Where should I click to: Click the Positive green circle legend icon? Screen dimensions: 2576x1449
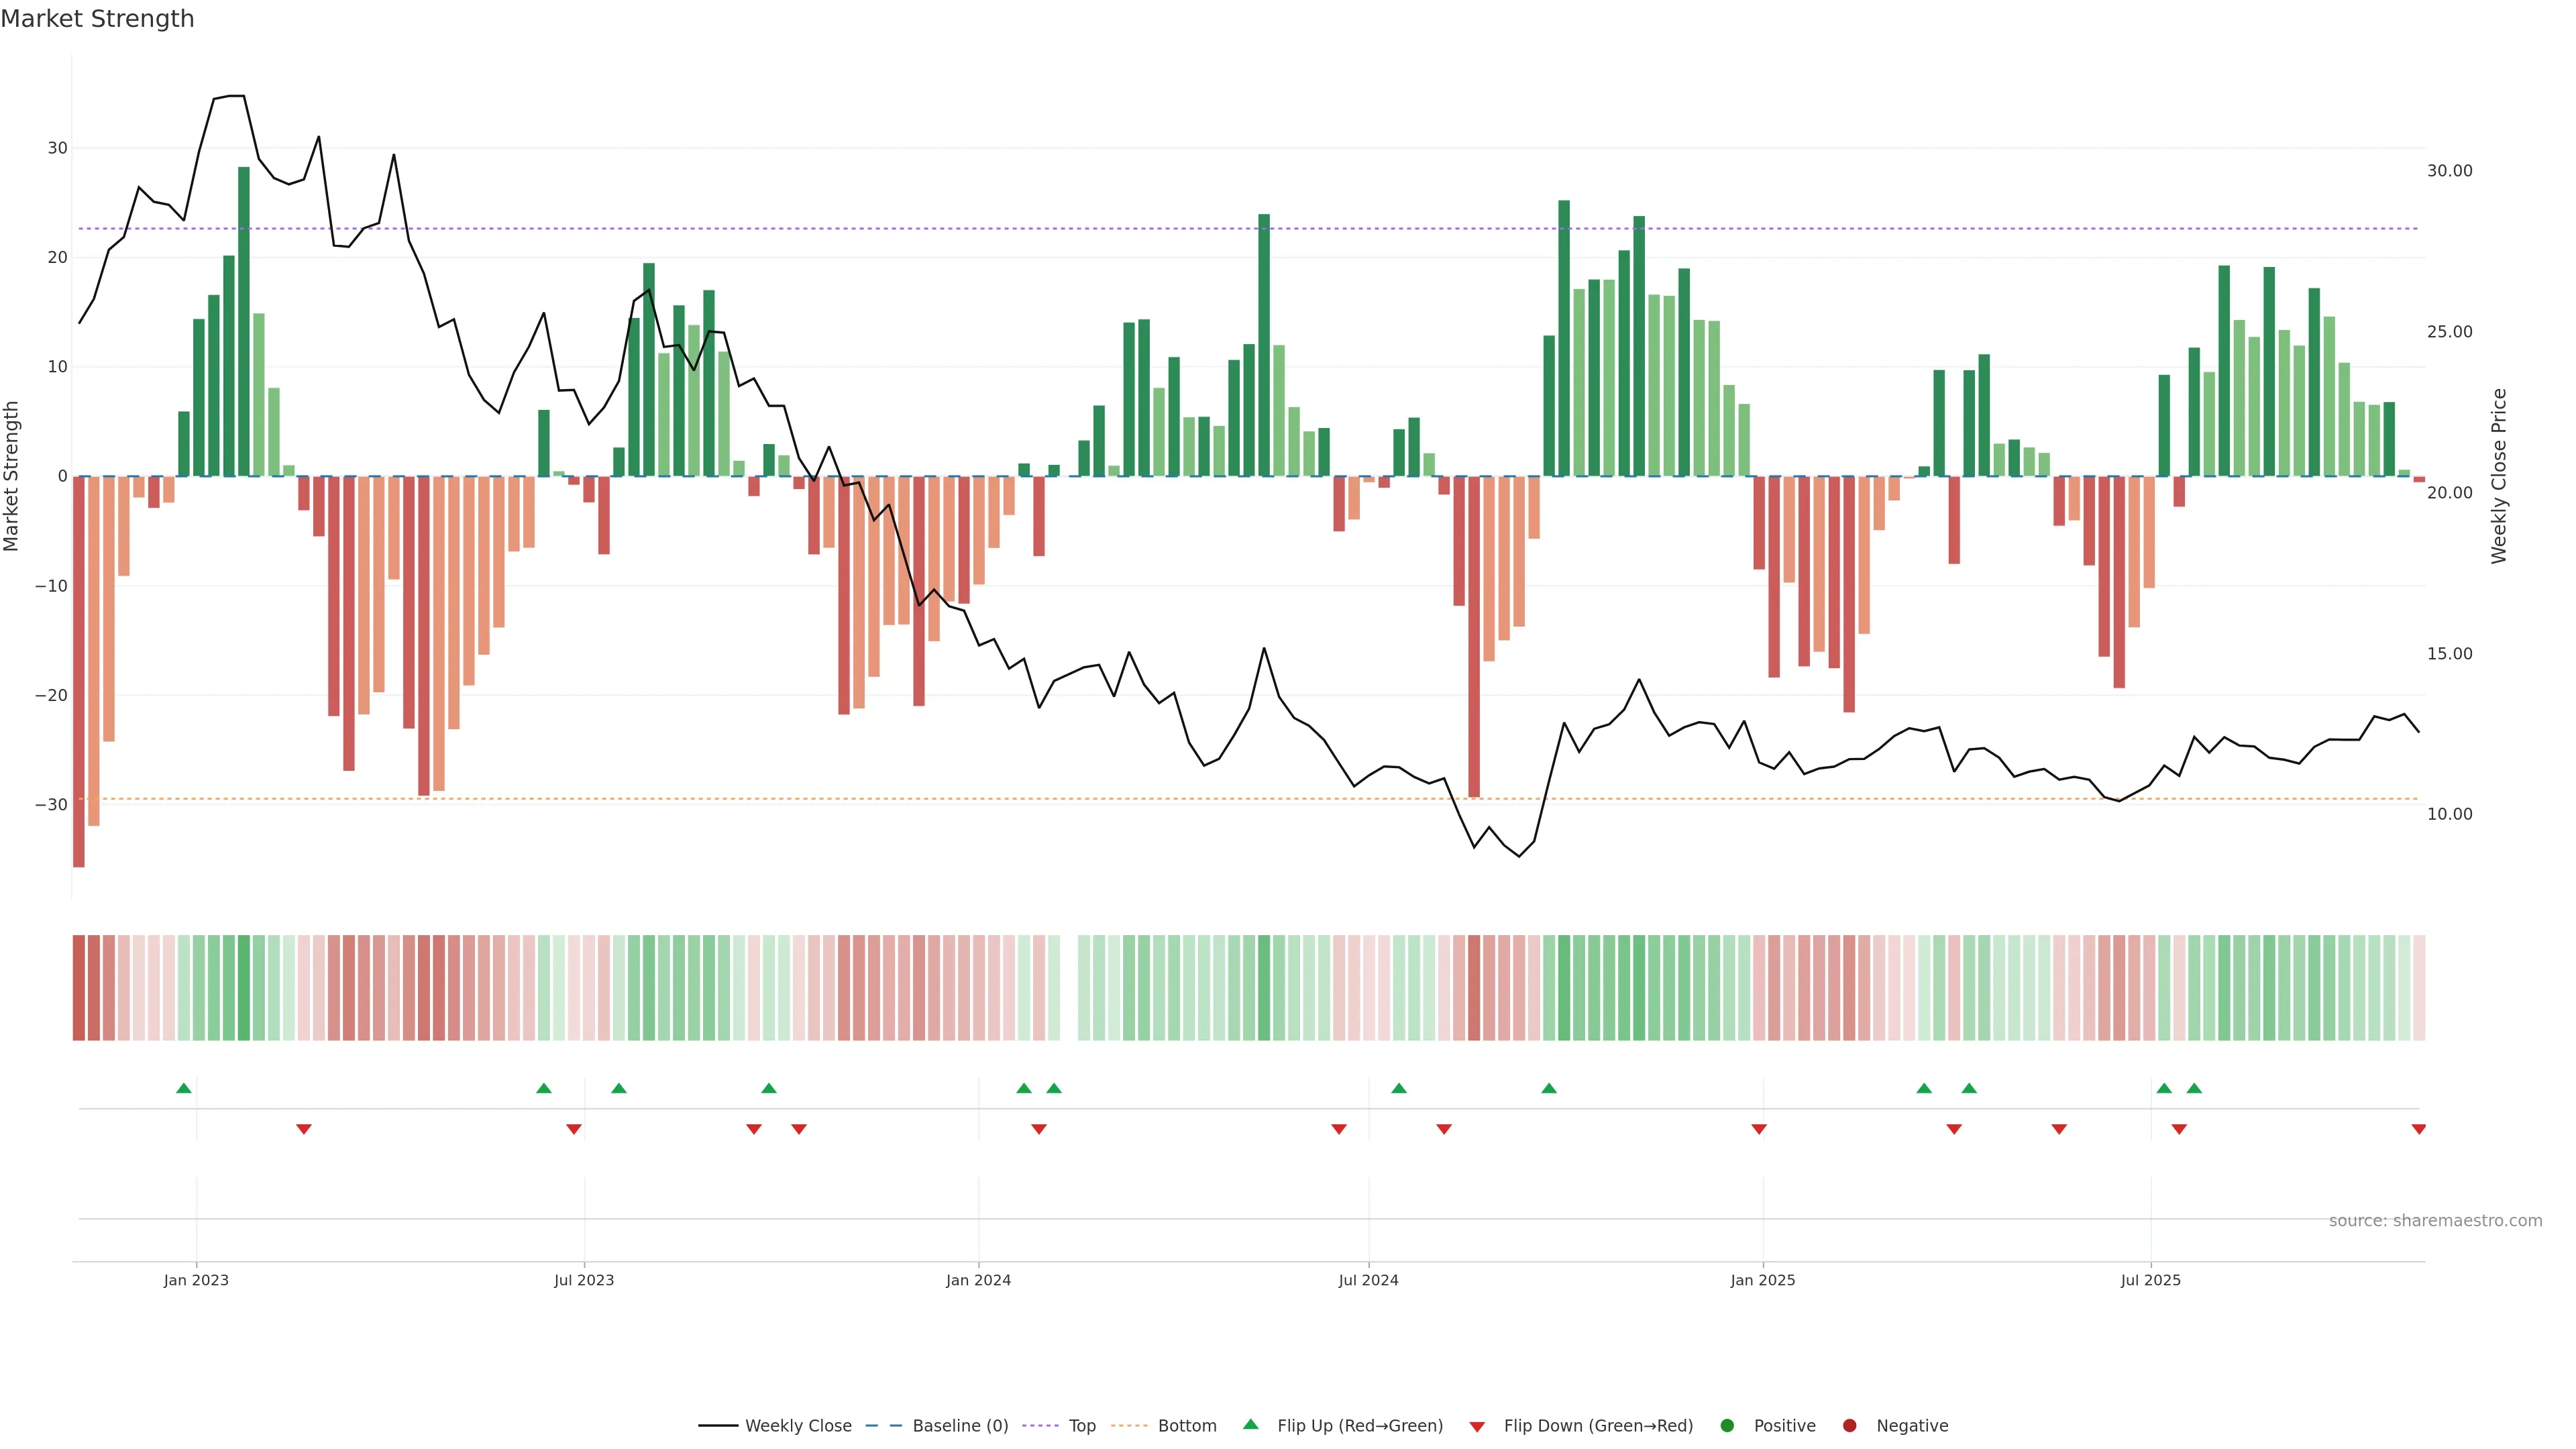point(1727,1425)
